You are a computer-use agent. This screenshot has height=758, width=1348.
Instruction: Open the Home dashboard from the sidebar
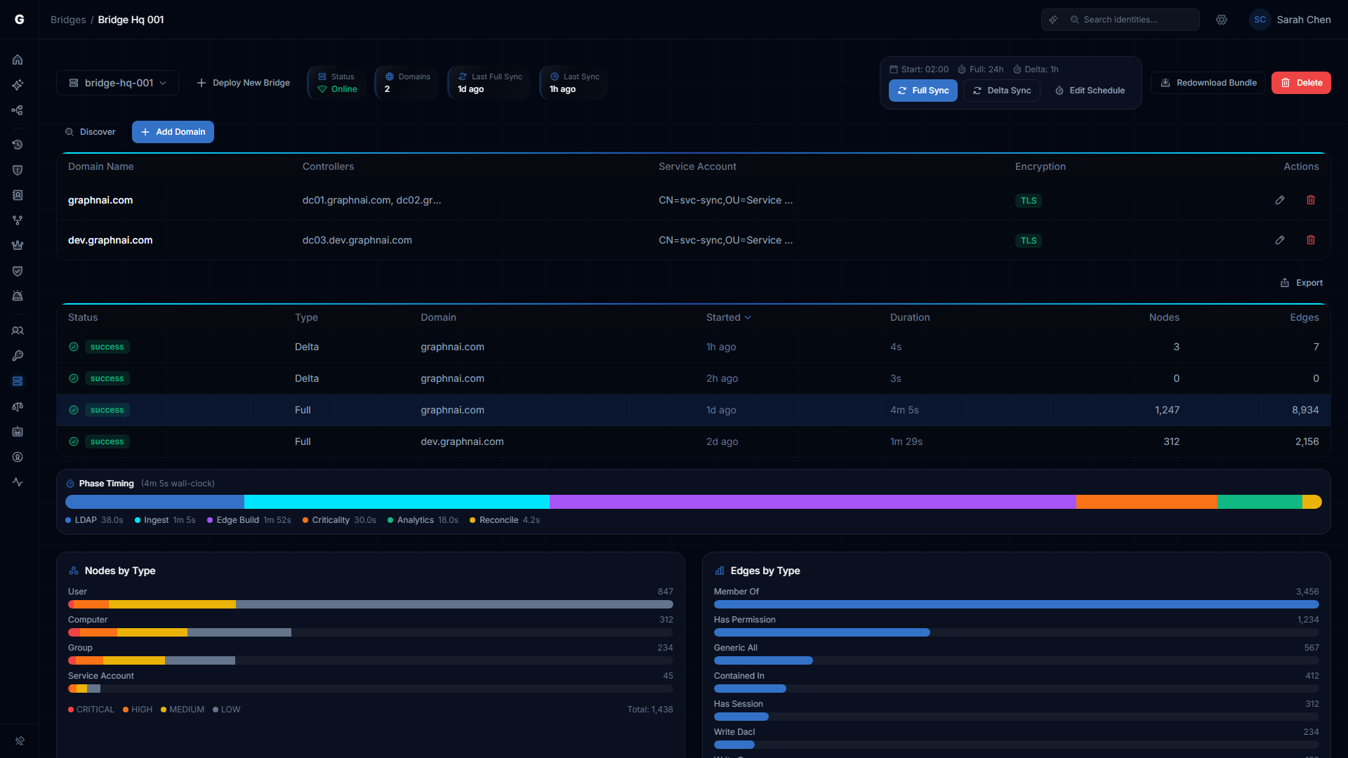point(18,60)
